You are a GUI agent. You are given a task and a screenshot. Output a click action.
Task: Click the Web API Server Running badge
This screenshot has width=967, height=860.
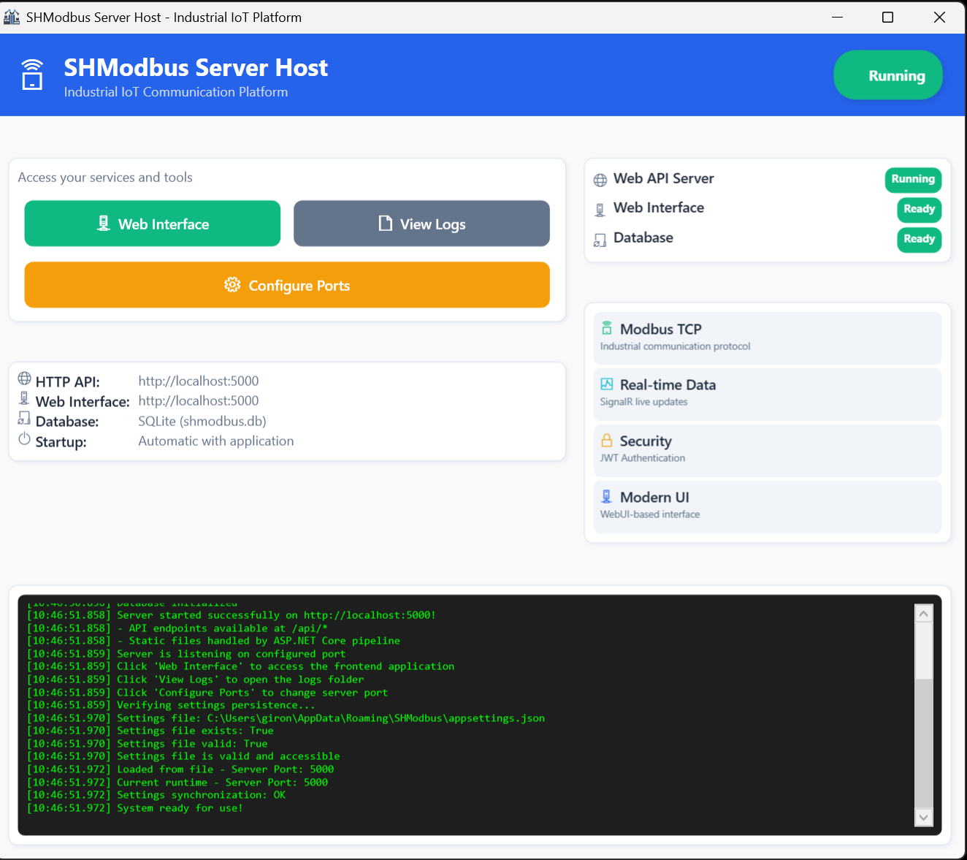click(x=913, y=179)
